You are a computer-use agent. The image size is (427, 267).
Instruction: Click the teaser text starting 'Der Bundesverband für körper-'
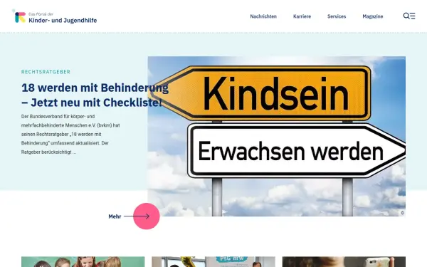click(70, 134)
